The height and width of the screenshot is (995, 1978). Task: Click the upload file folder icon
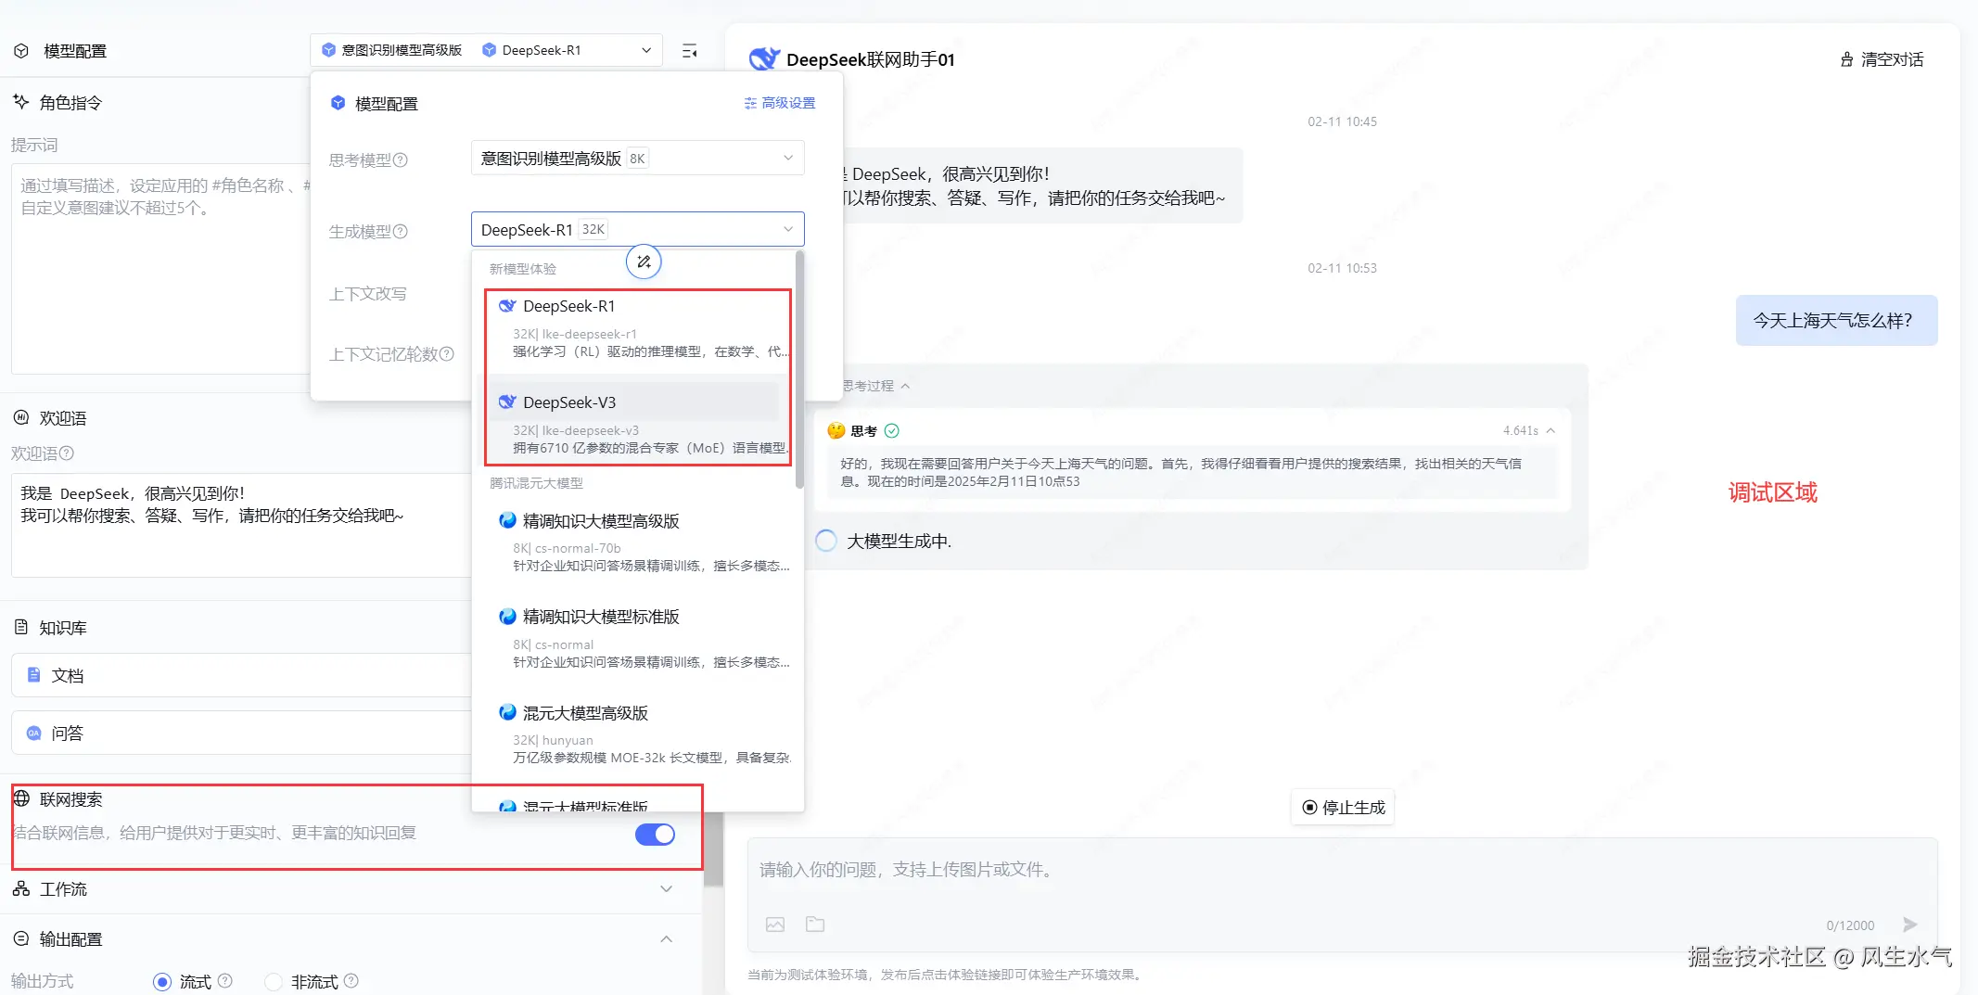pos(815,924)
